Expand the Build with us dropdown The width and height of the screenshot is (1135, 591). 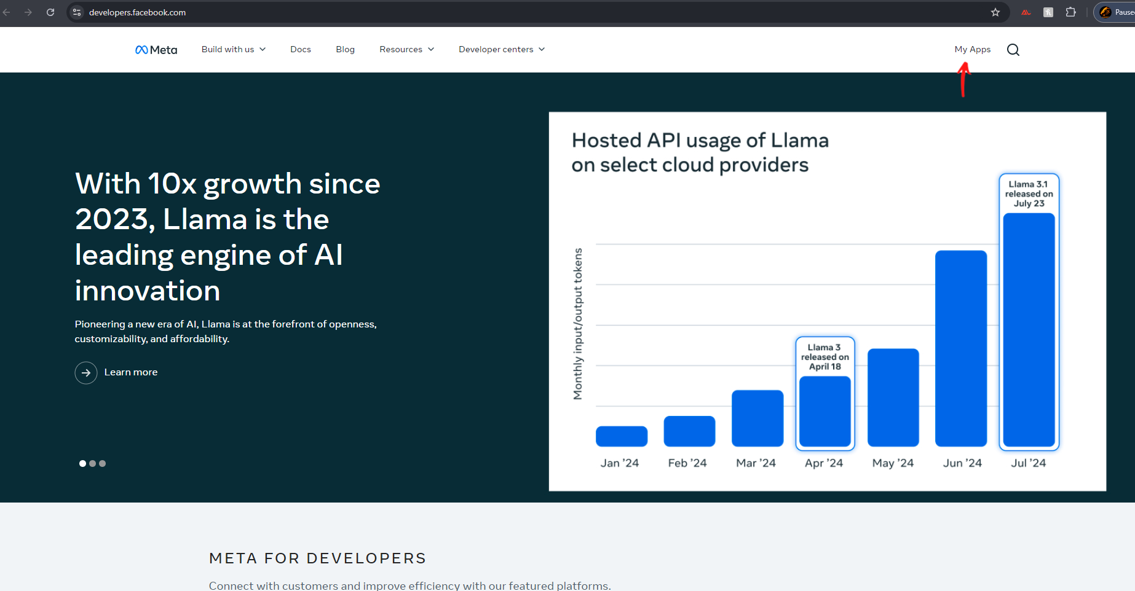click(x=233, y=49)
